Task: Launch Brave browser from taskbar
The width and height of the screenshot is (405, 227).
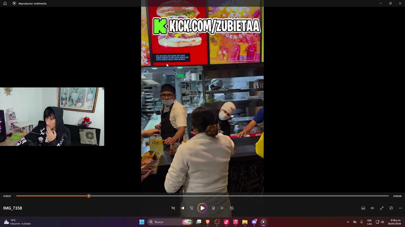Action: tap(208, 222)
